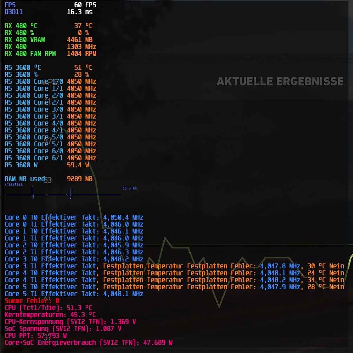353x353 pixels.
Task: Click the Kerntemperaturen: 45.3 °C line
Action: coord(50,315)
